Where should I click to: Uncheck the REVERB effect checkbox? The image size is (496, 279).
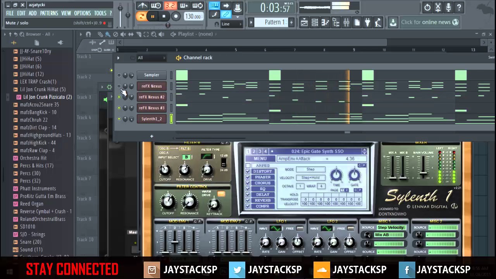(248, 200)
